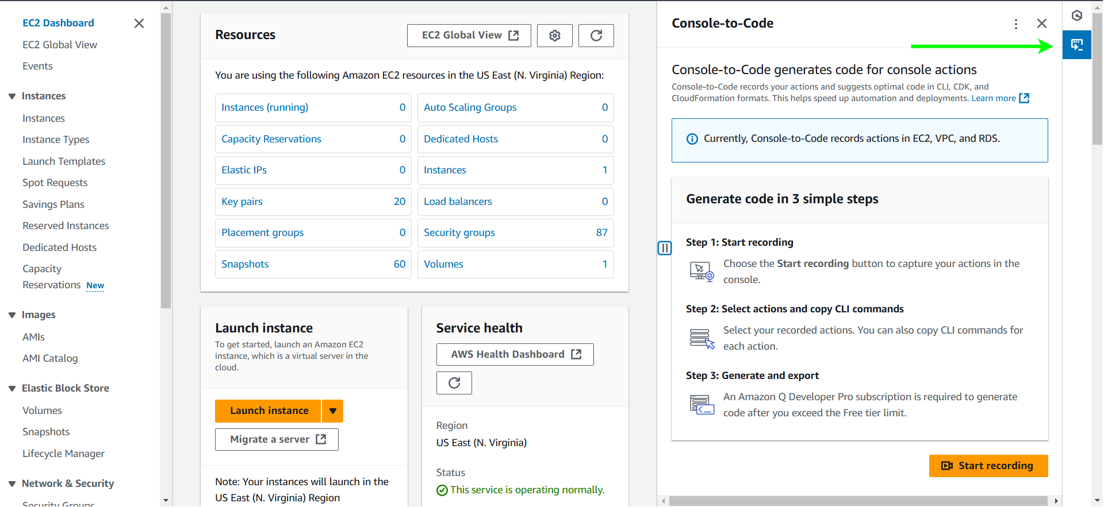
Task: Open Instances sidebar item
Action: point(44,118)
